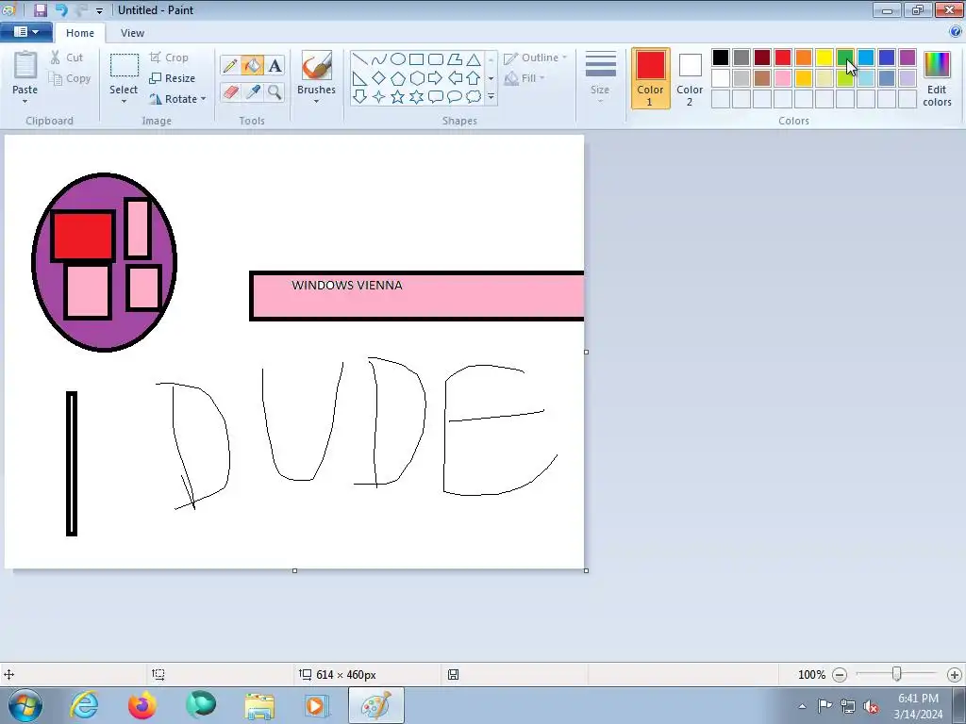Adjust the zoom slider handle

(897, 675)
